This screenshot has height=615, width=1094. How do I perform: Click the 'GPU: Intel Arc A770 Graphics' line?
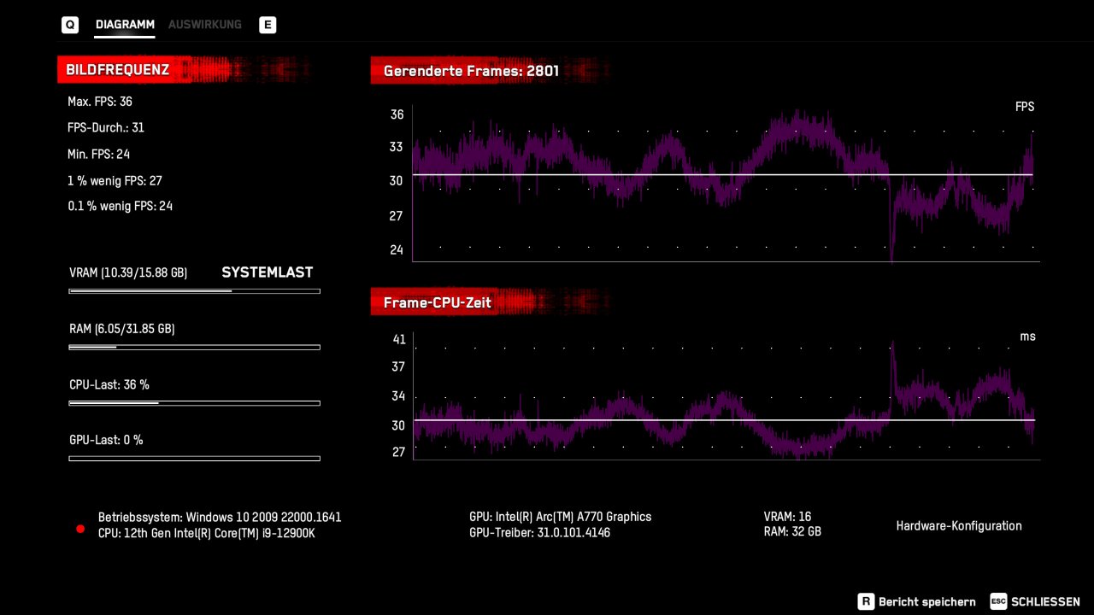(x=561, y=517)
